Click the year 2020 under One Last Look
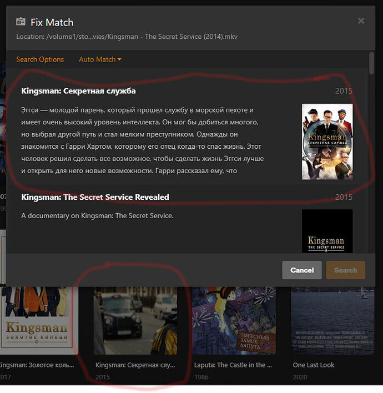Screen dimensions: 383x393 pos(300,377)
